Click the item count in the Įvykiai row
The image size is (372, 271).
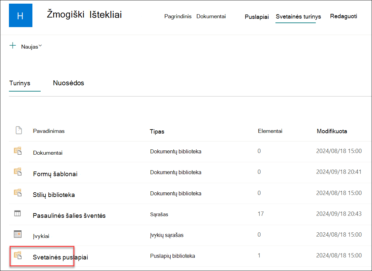point(259,235)
